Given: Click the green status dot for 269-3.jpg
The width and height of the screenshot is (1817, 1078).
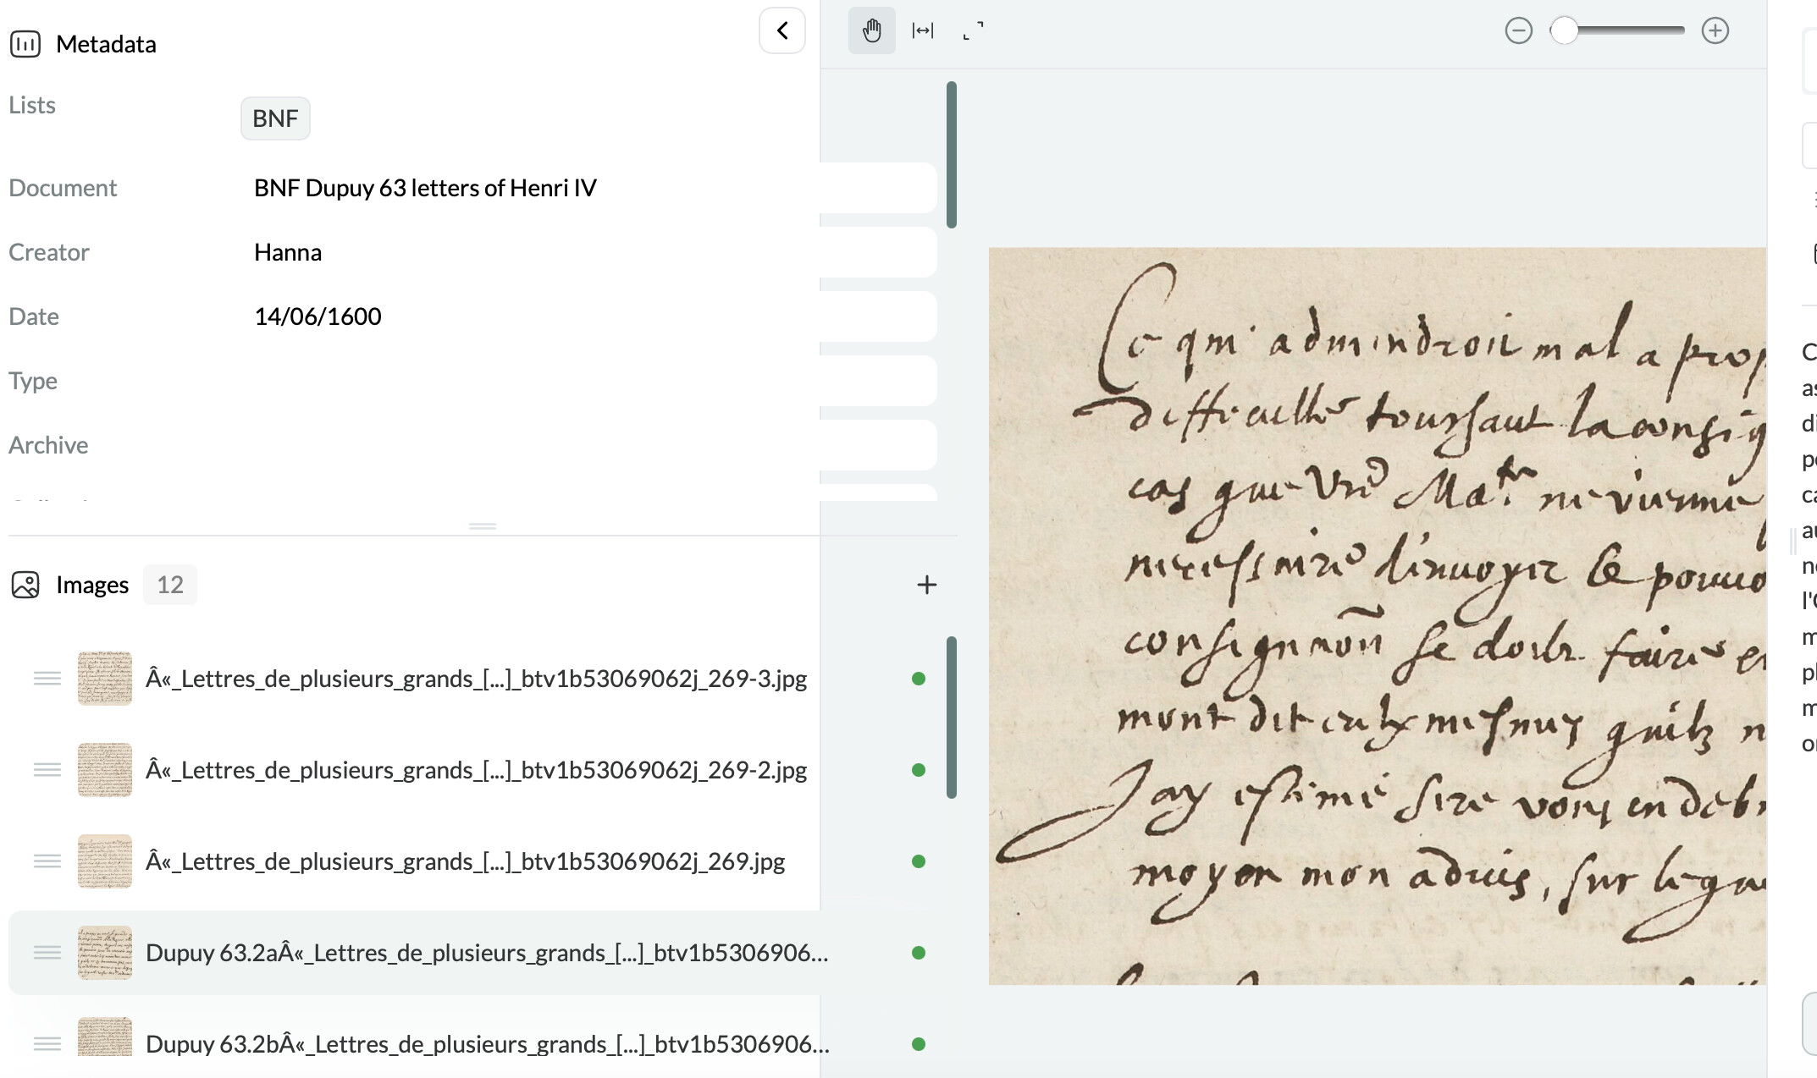Looking at the screenshot, I should [919, 679].
